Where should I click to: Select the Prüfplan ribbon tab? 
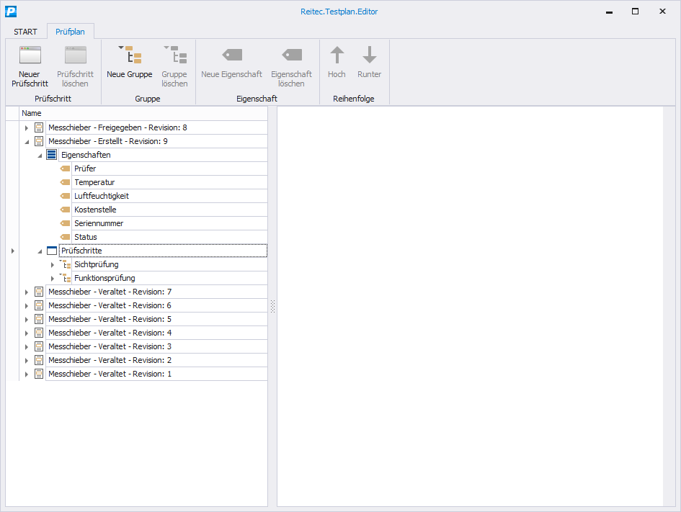(x=70, y=32)
